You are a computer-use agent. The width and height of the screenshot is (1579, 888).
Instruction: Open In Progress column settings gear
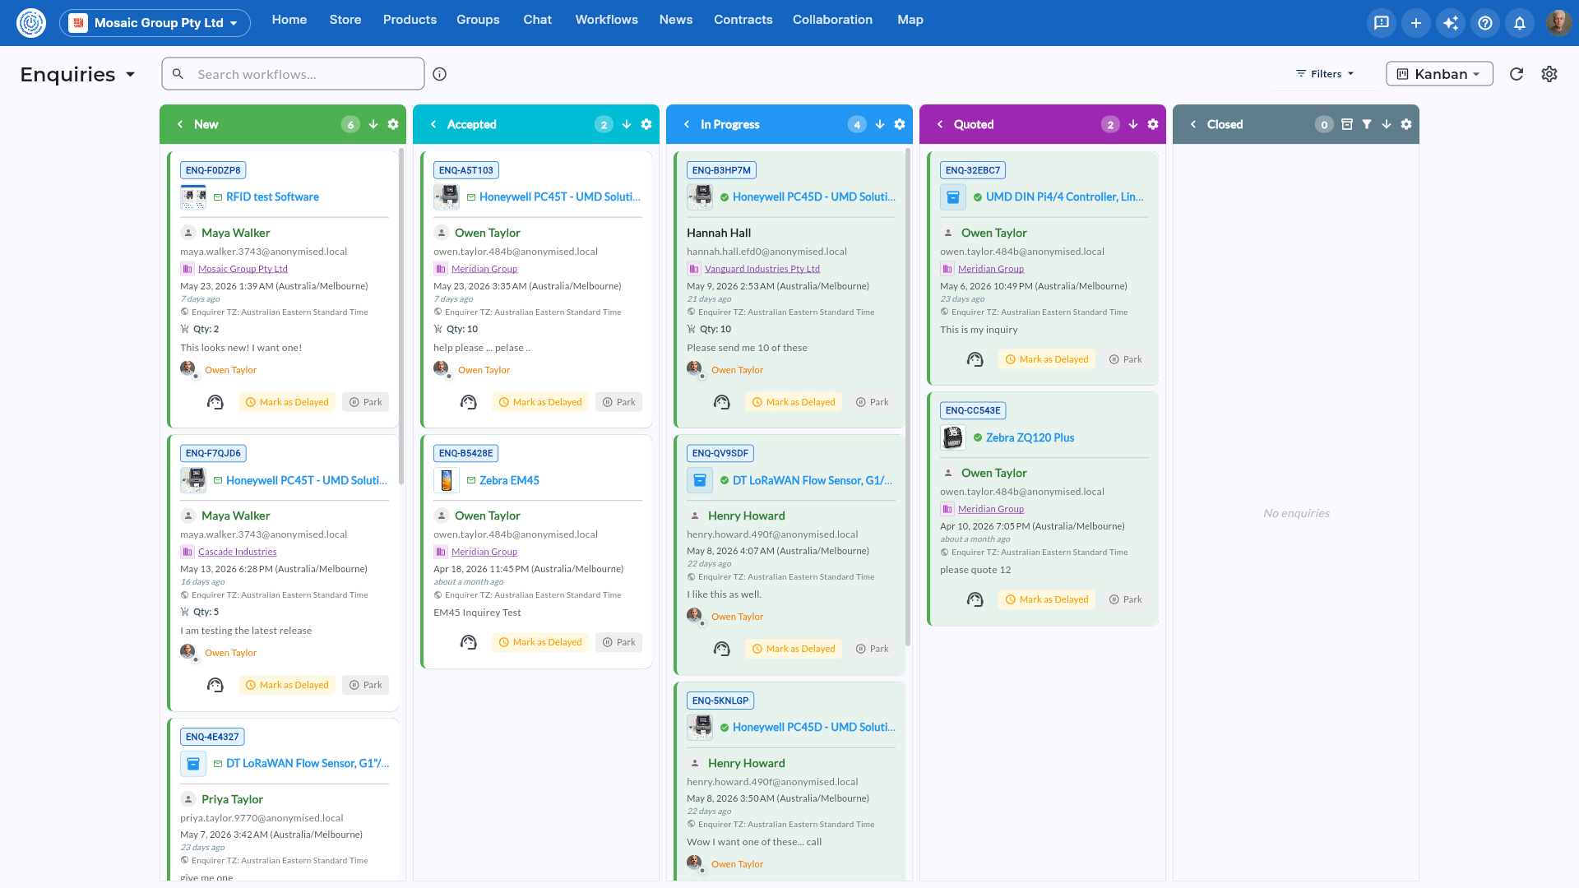[x=900, y=124]
